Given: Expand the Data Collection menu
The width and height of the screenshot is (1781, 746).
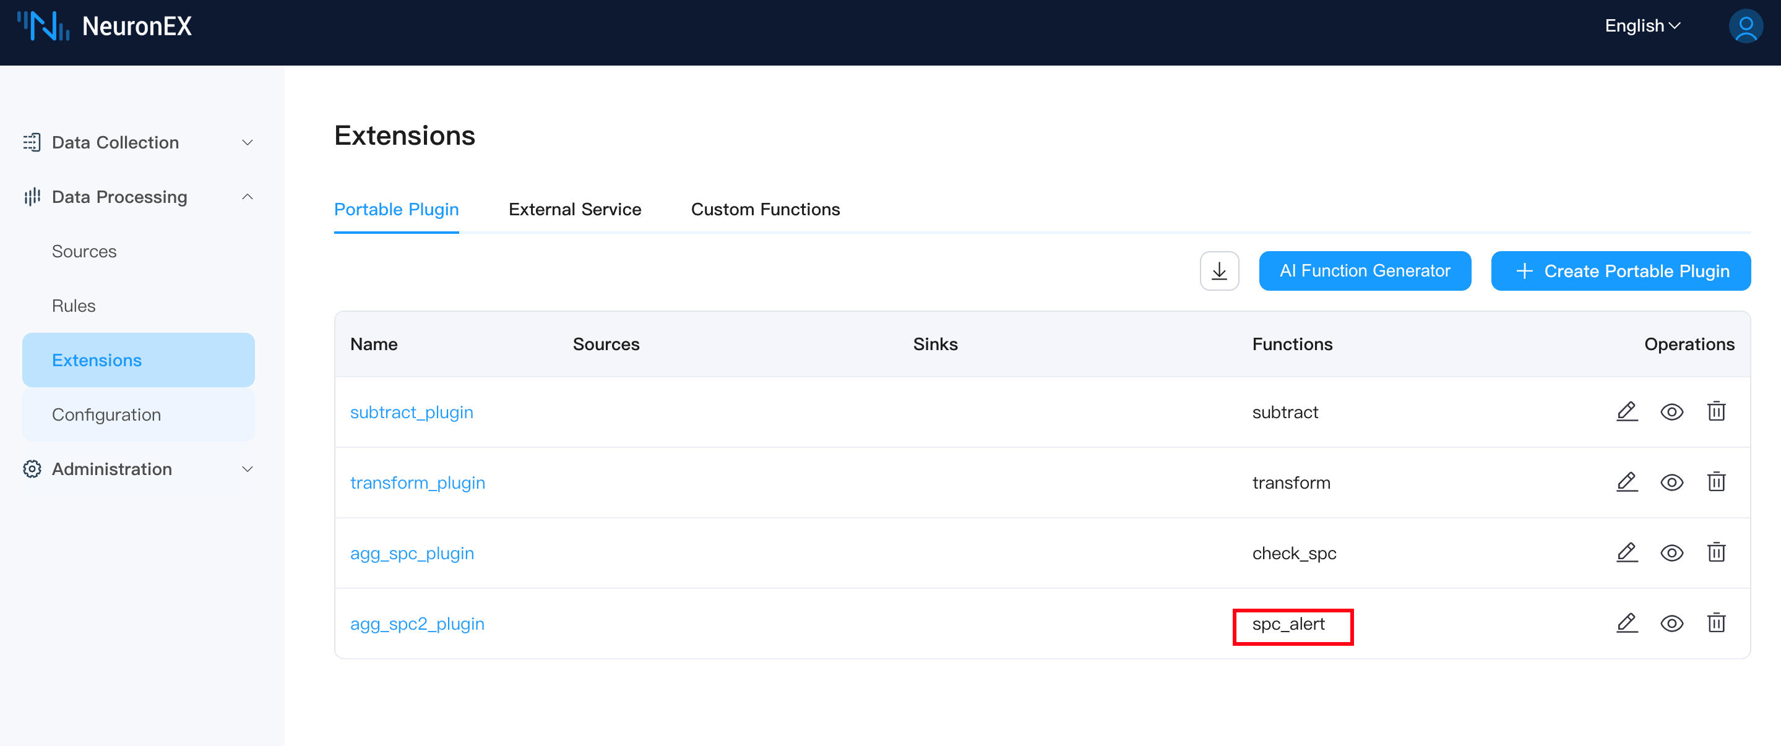Looking at the screenshot, I should [x=138, y=142].
